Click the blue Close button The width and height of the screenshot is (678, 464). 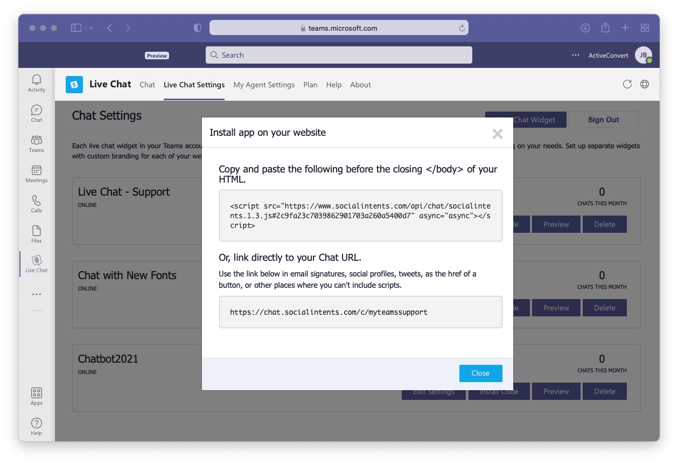point(480,373)
